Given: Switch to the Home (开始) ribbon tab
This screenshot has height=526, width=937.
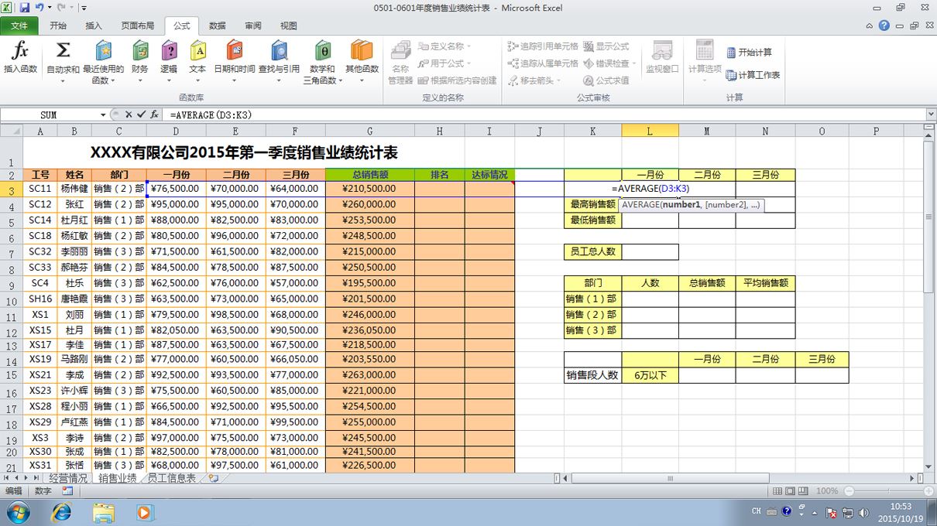Looking at the screenshot, I should 58,26.
